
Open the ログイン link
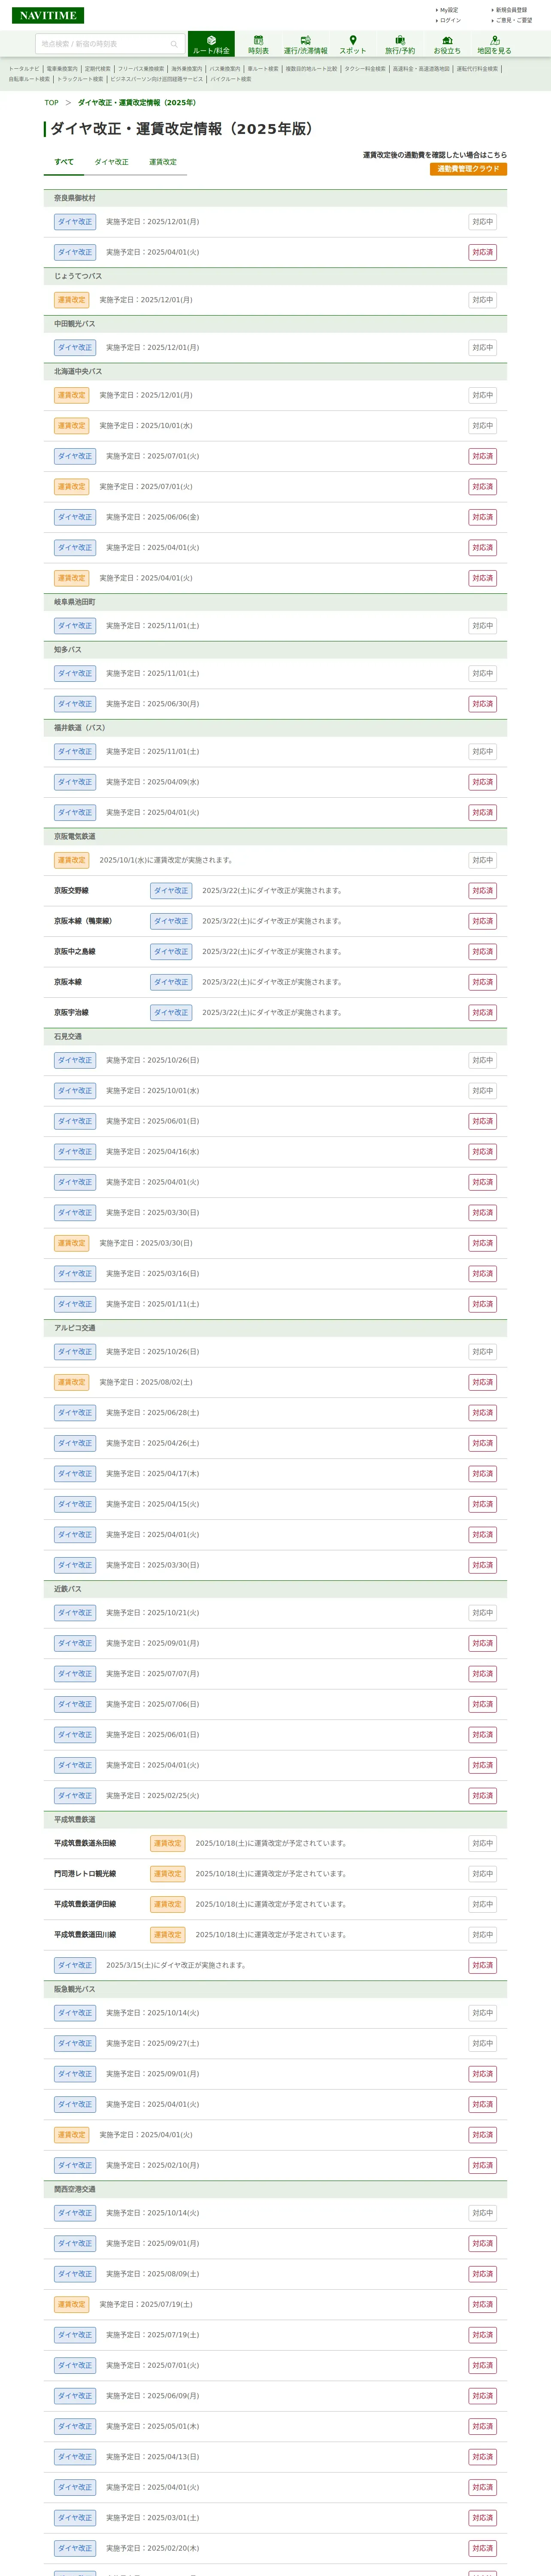pos(450,20)
